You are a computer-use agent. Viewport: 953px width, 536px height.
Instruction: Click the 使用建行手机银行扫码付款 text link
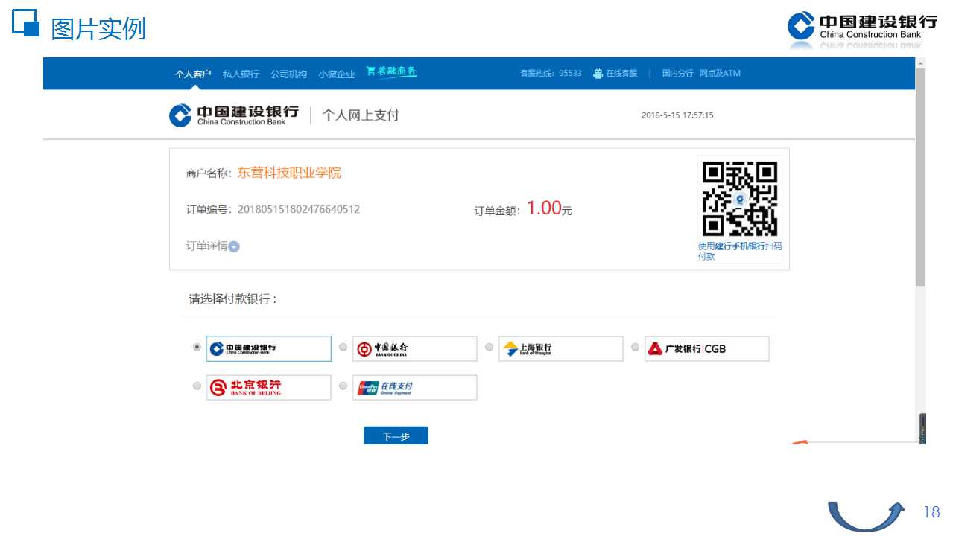pyautogui.click(x=740, y=251)
